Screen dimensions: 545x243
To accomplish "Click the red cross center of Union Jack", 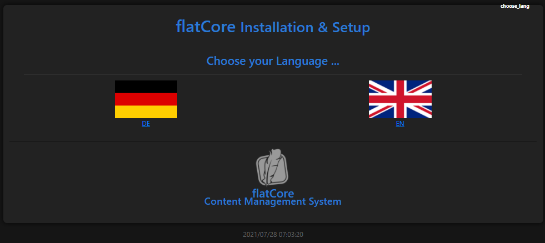I will click(x=400, y=99).
